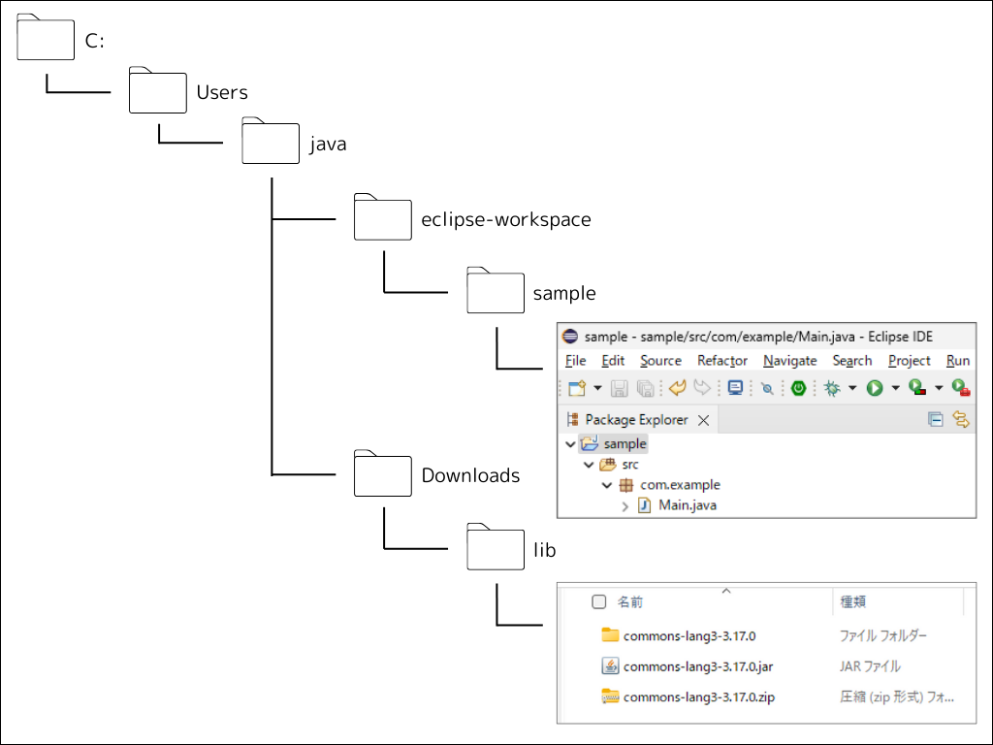Click the Collapse All icon in Package Explorer
The height and width of the screenshot is (745, 993).
point(936,419)
